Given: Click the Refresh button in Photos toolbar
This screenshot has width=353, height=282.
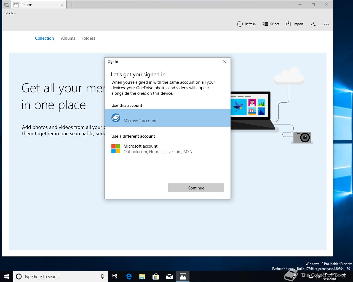Looking at the screenshot, I should click(x=246, y=24).
